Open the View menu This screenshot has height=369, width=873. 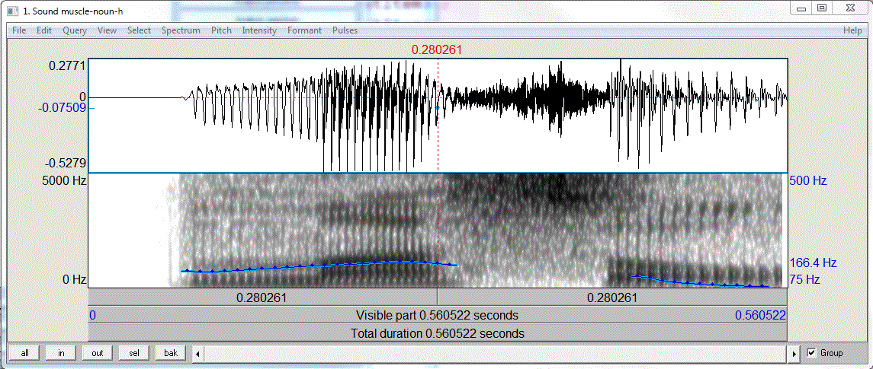(107, 30)
